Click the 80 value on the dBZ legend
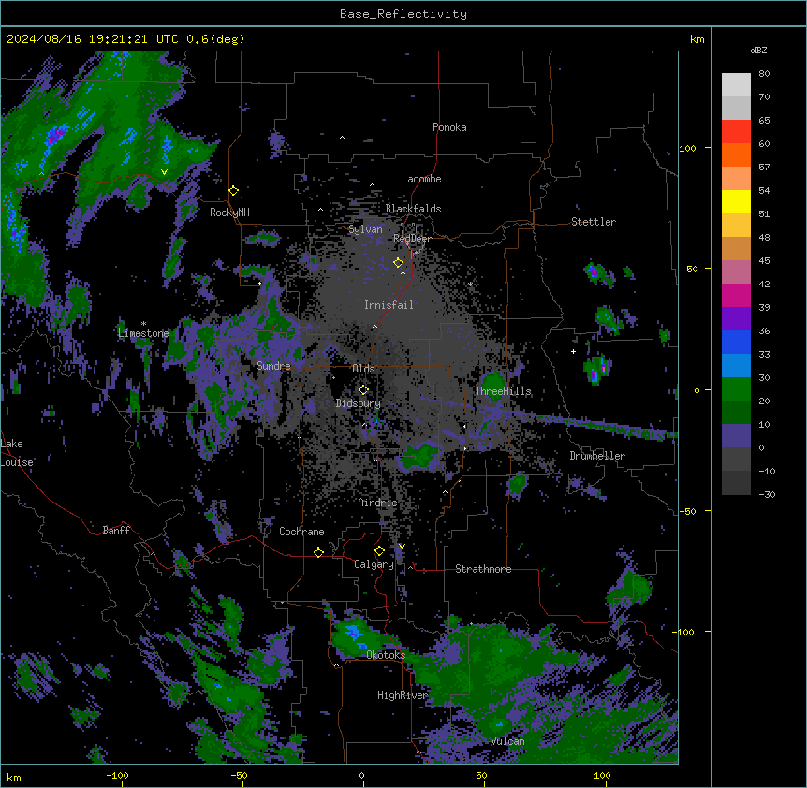Viewport: 807px width, 788px height. (x=764, y=74)
